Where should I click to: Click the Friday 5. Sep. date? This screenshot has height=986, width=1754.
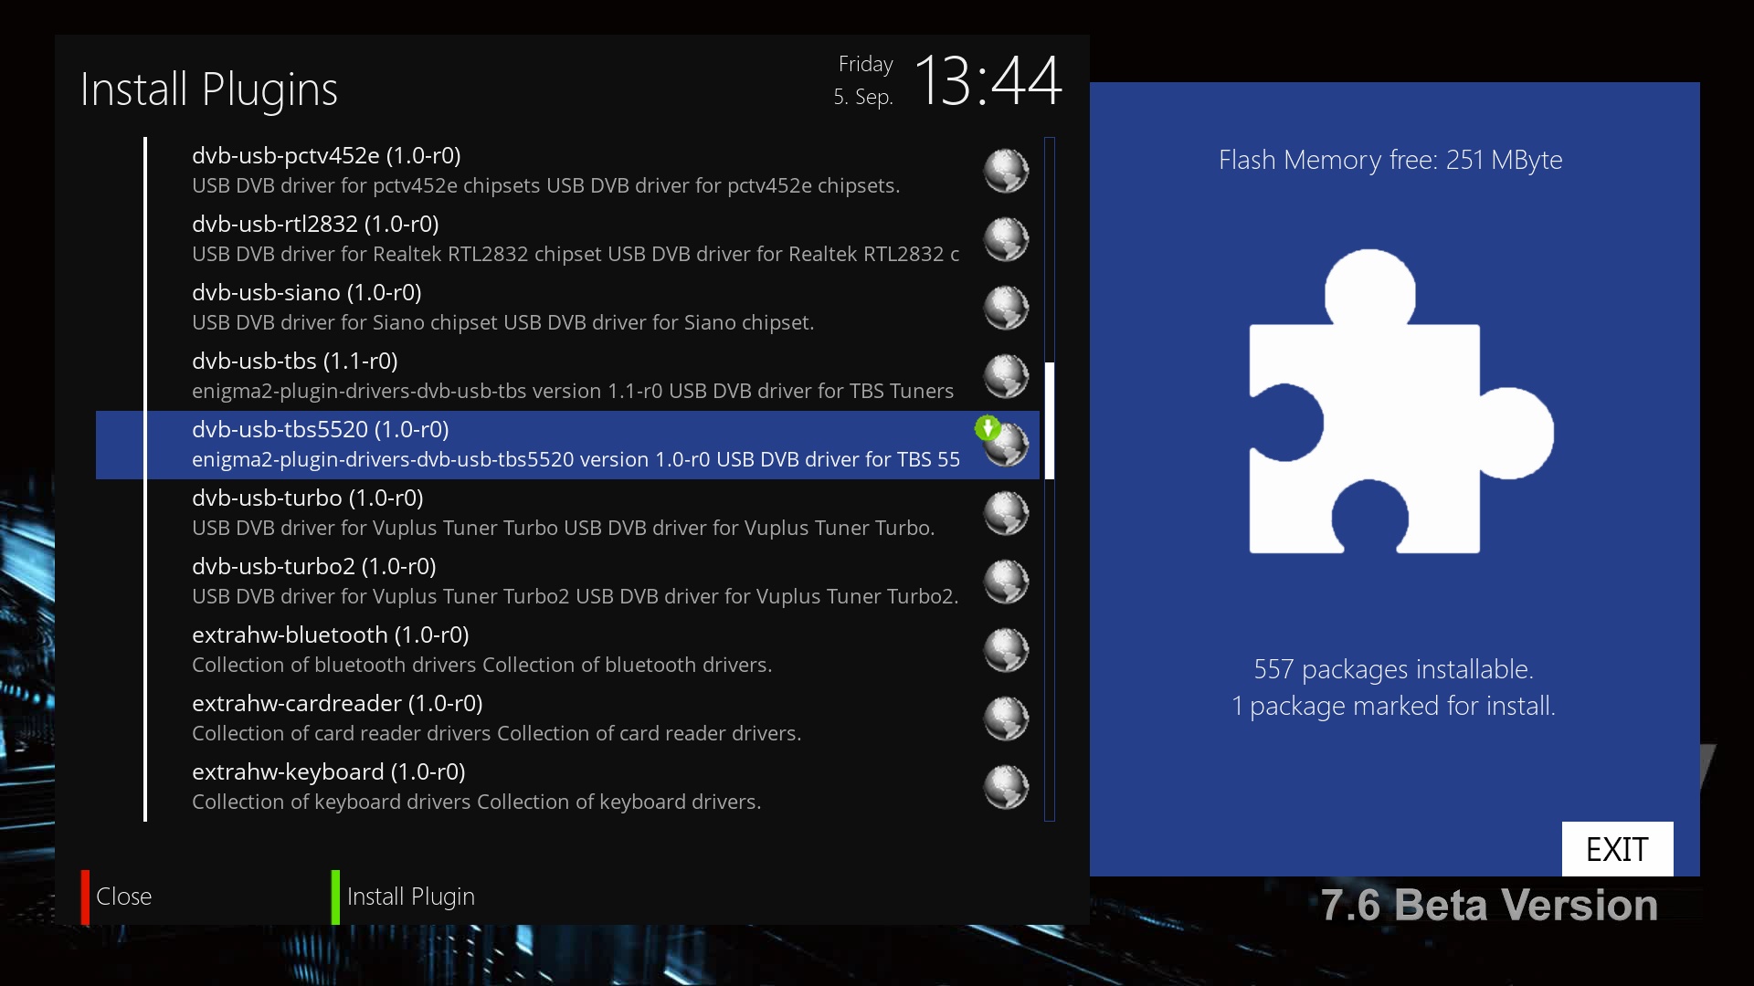pyautogui.click(x=863, y=80)
